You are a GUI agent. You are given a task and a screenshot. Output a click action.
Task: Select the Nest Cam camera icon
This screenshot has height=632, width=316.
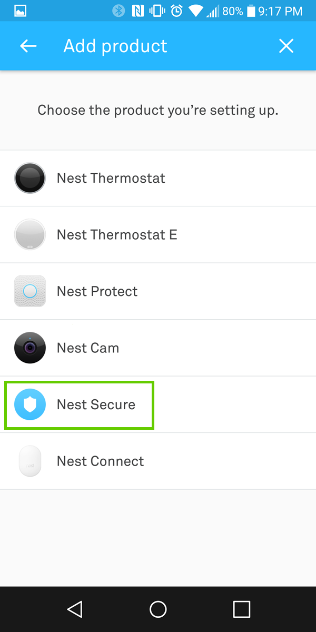point(30,348)
